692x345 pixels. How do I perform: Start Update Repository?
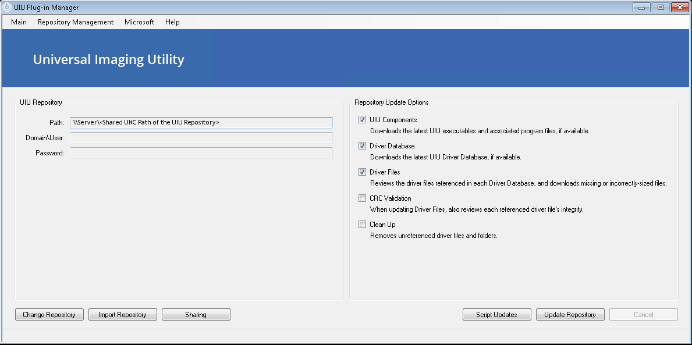570,315
